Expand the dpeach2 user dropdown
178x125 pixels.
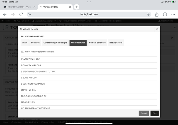tap(44, 21)
